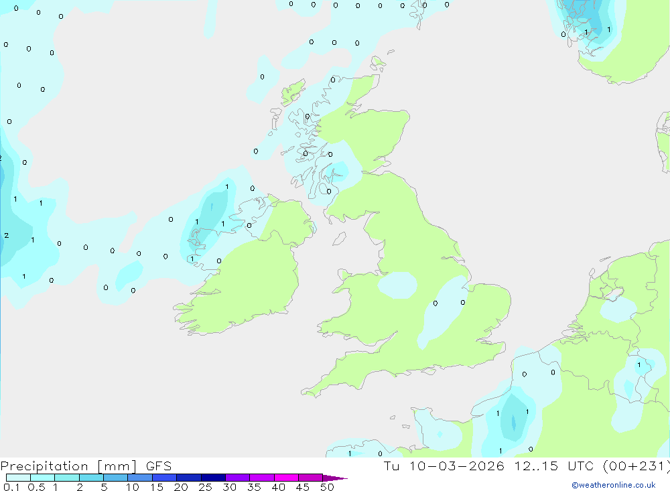Select the 35–40 mm purple legend swatch
670x491 pixels.
(262, 478)
